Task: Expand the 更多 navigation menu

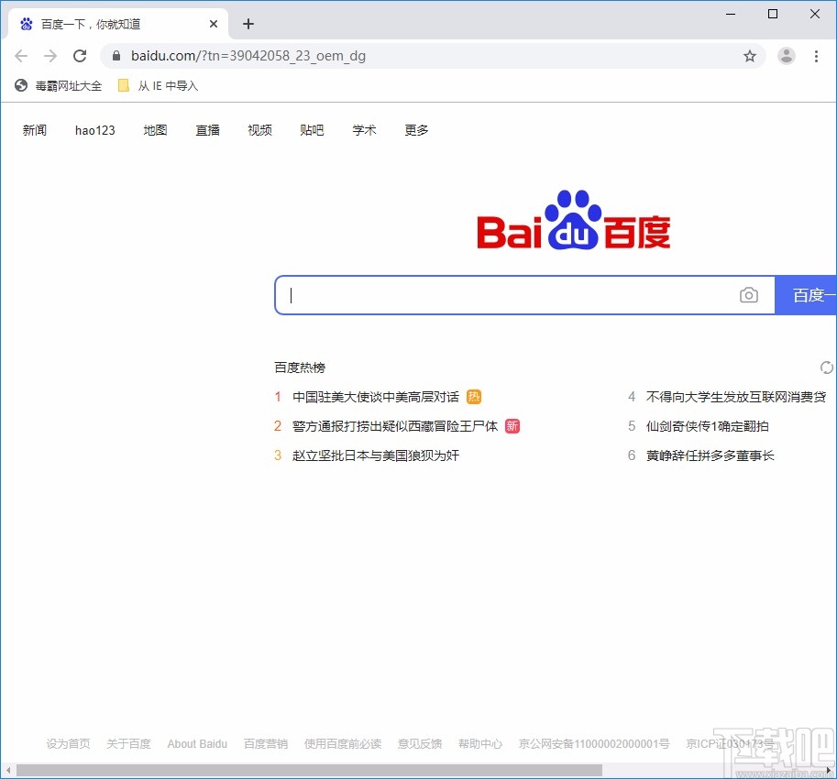Action: pyautogui.click(x=415, y=130)
